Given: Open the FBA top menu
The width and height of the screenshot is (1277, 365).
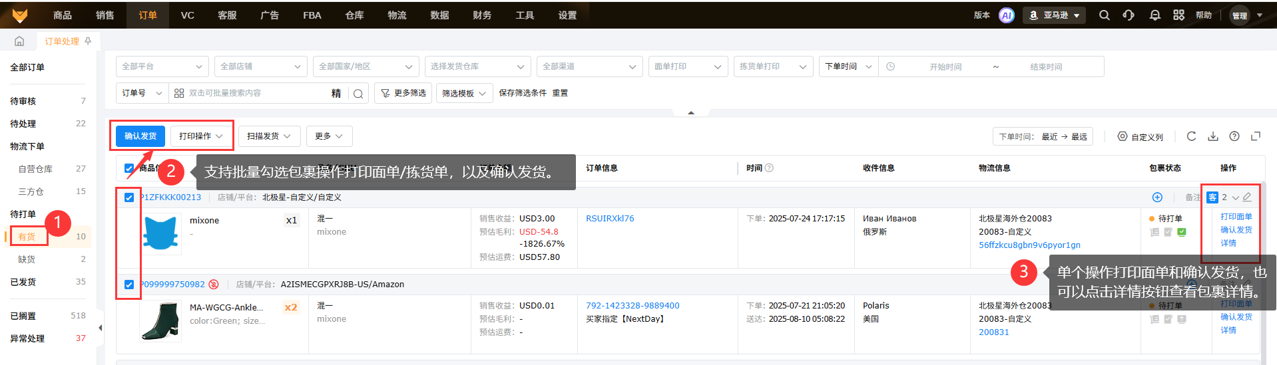Looking at the screenshot, I should coord(312,15).
